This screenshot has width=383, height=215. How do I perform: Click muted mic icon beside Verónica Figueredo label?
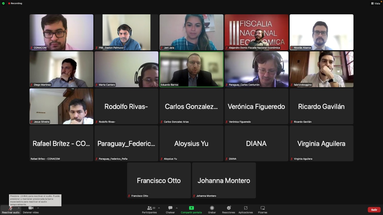click(x=227, y=122)
